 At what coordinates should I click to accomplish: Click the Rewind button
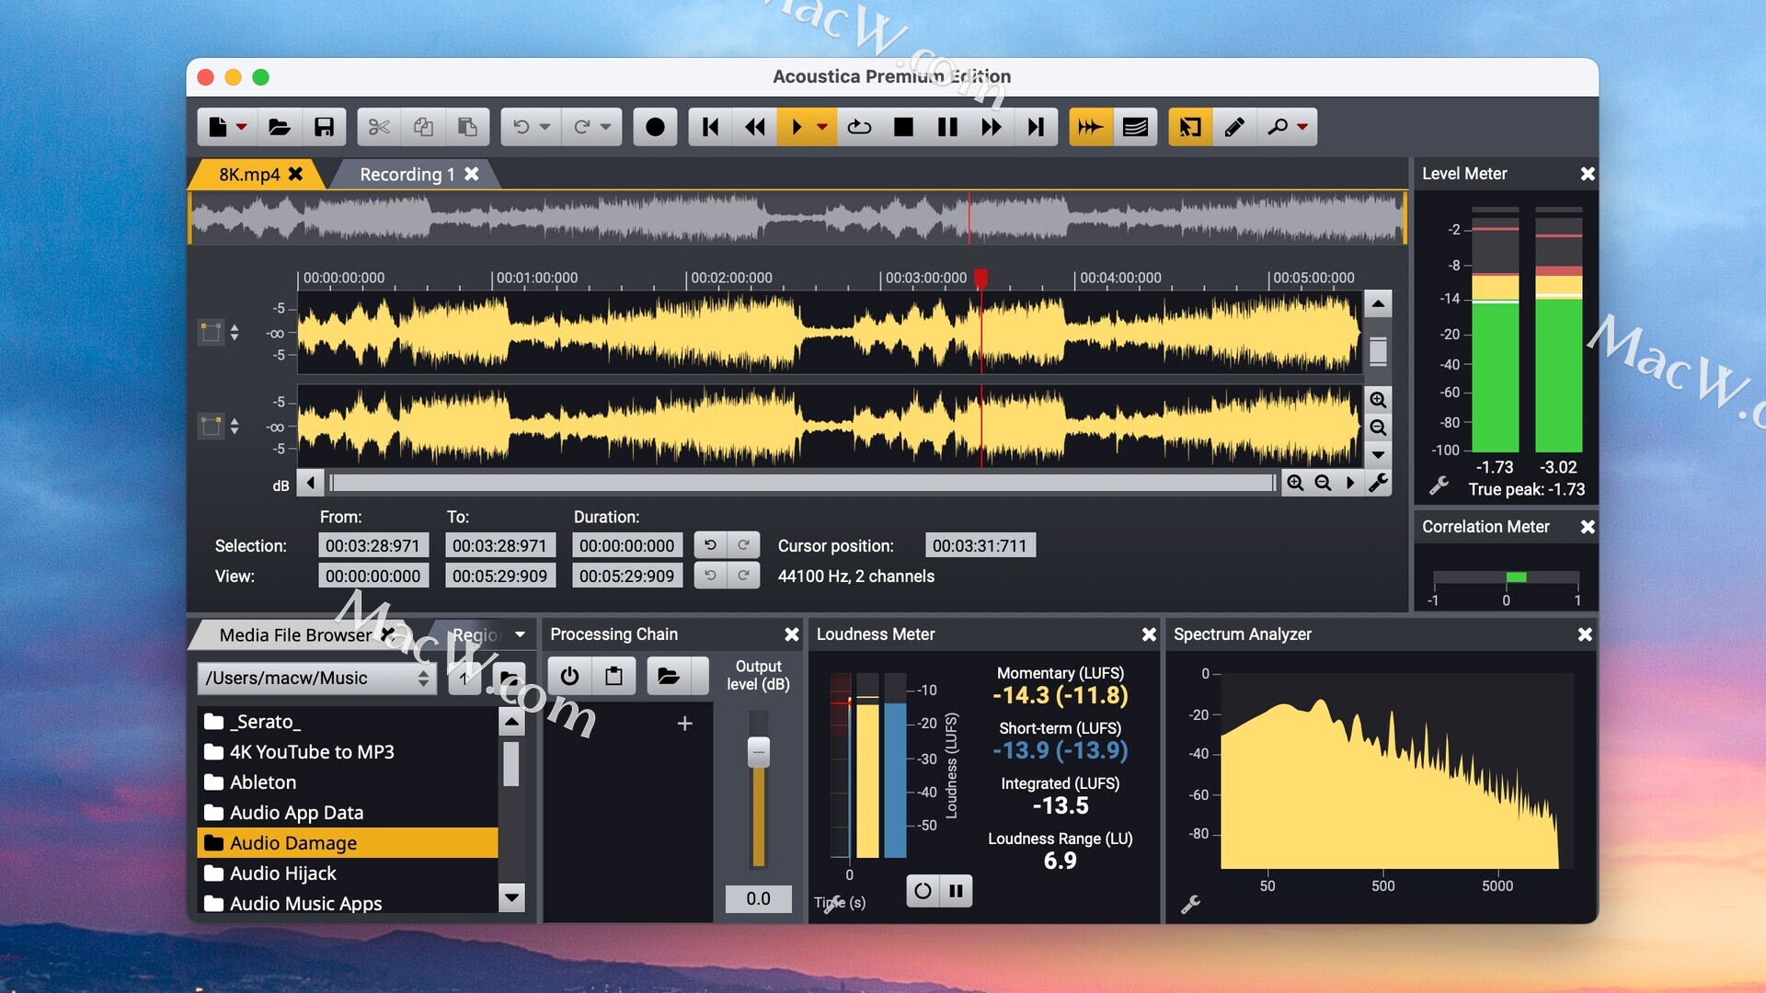click(755, 127)
